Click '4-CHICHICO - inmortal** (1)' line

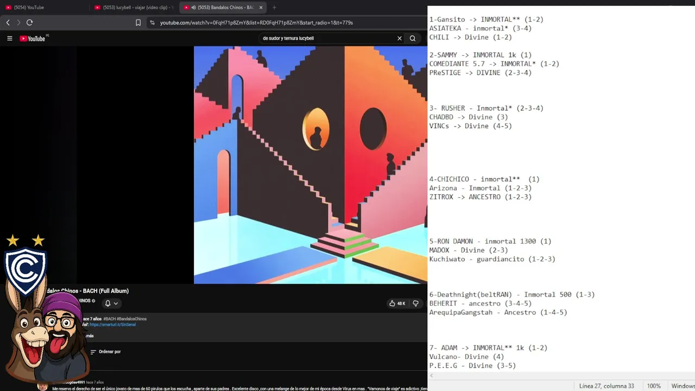(484, 179)
